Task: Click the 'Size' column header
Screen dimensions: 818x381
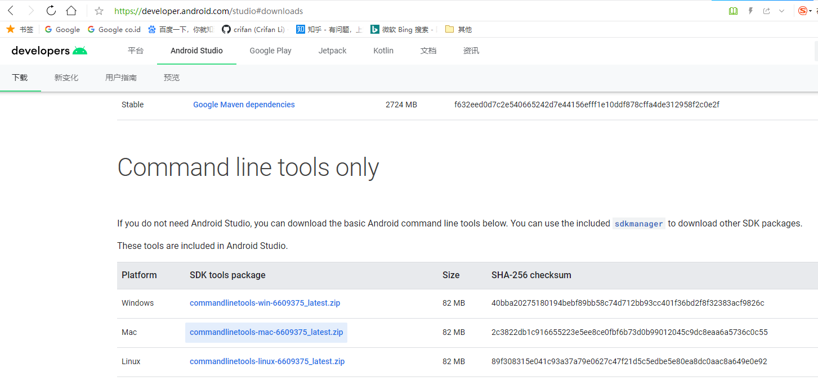Action: click(451, 275)
